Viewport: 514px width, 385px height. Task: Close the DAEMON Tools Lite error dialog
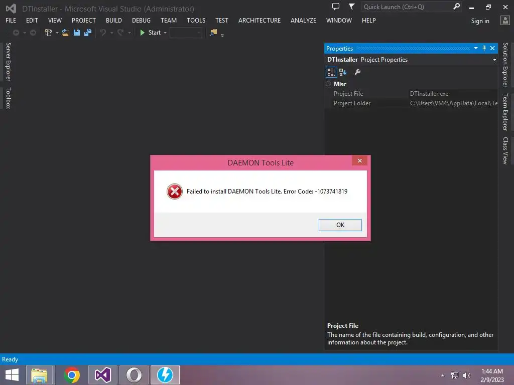coord(359,160)
